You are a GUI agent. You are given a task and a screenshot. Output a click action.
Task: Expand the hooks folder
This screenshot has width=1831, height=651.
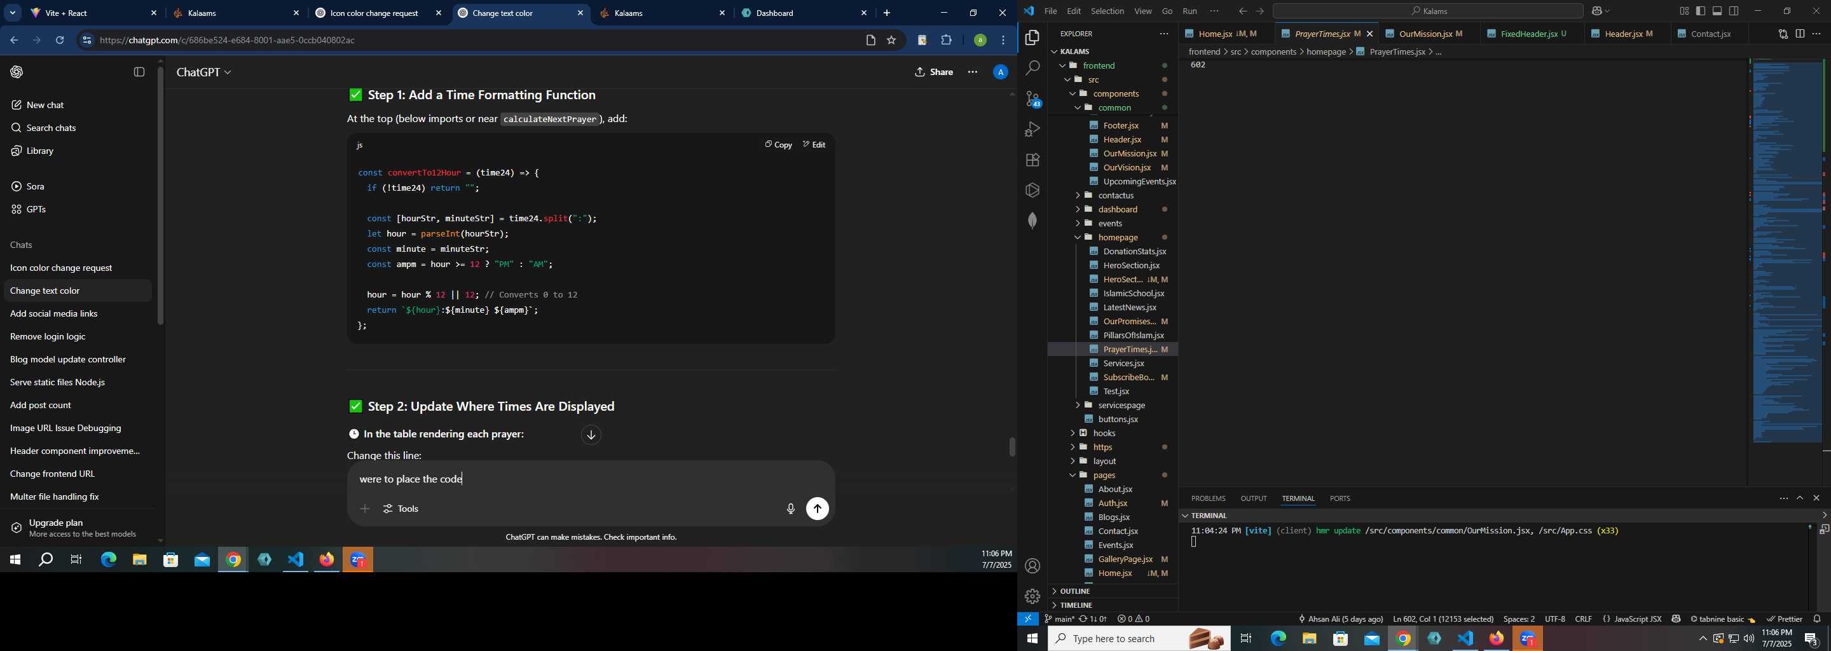coord(1073,433)
